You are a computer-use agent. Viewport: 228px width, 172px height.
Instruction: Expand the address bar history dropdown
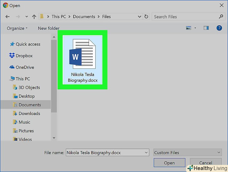tap(139, 17)
